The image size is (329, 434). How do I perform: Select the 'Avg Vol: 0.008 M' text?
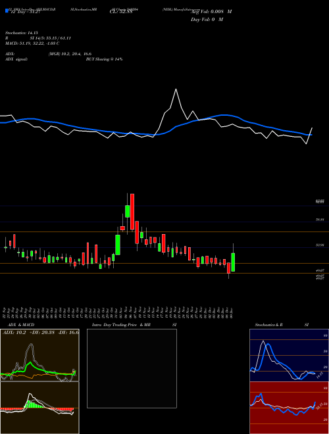point(211,12)
